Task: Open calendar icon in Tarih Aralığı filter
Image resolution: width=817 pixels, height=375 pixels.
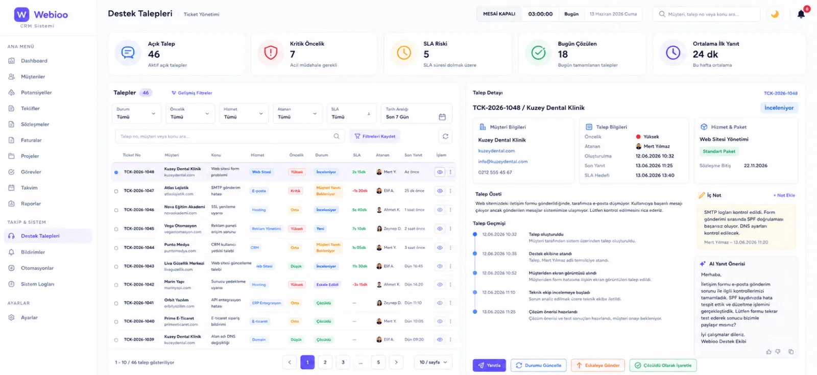Action: (x=442, y=117)
